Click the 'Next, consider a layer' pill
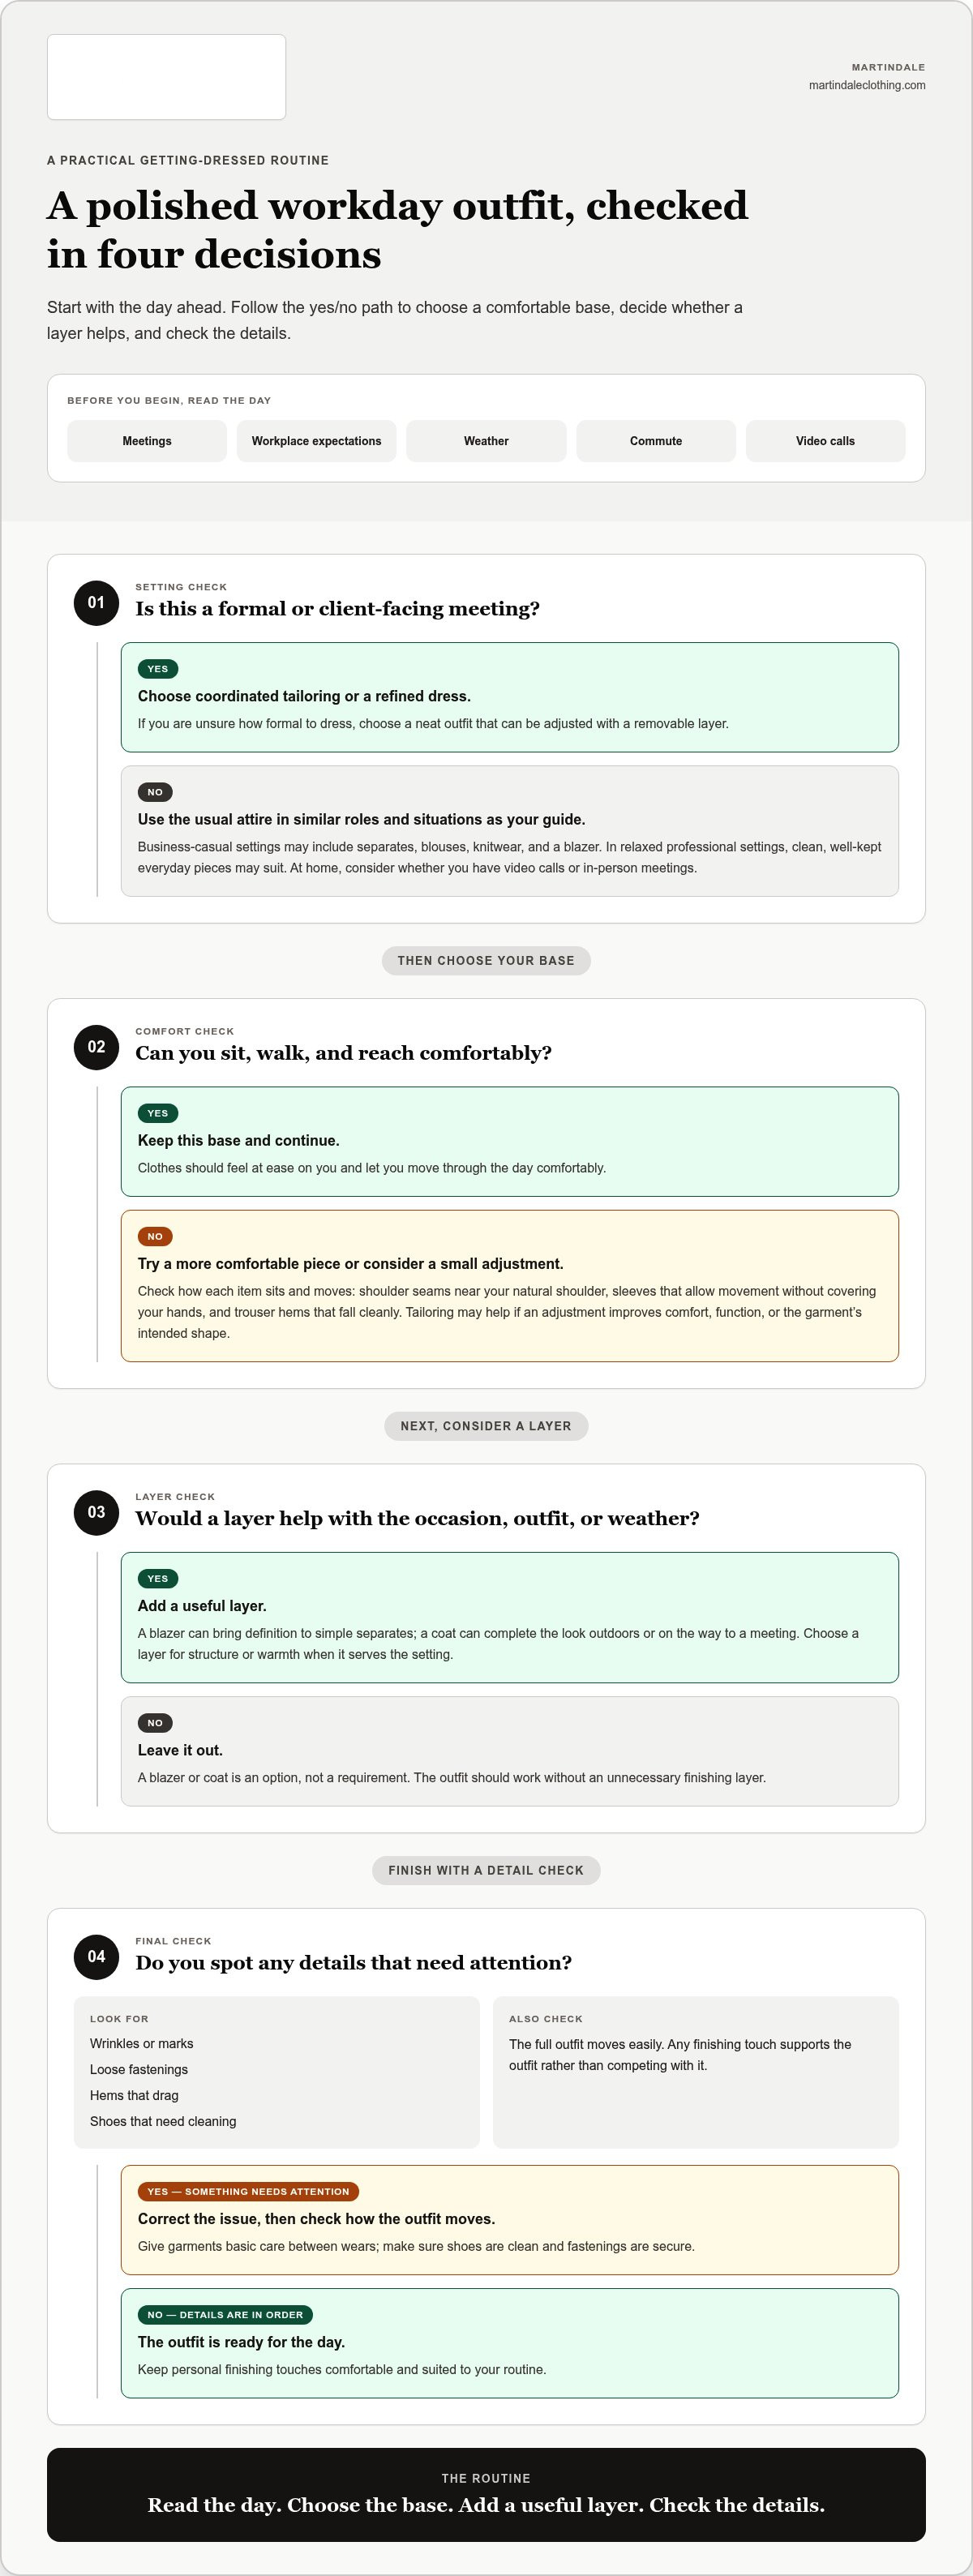The image size is (973, 2576). pyautogui.click(x=486, y=1426)
